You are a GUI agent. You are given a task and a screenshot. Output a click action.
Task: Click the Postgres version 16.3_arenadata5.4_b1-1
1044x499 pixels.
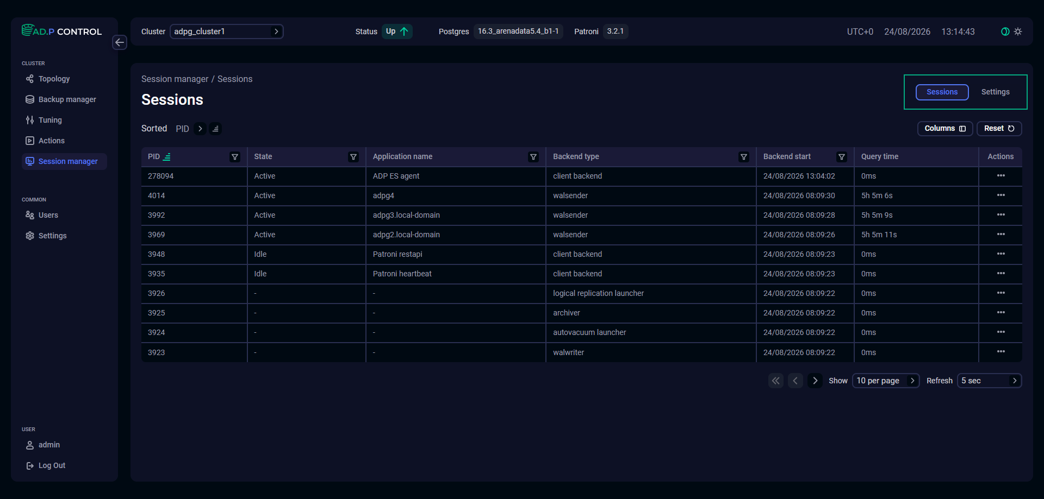(518, 31)
